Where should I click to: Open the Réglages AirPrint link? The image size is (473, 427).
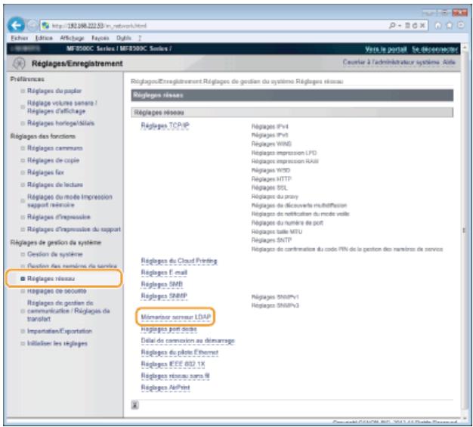click(x=165, y=388)
